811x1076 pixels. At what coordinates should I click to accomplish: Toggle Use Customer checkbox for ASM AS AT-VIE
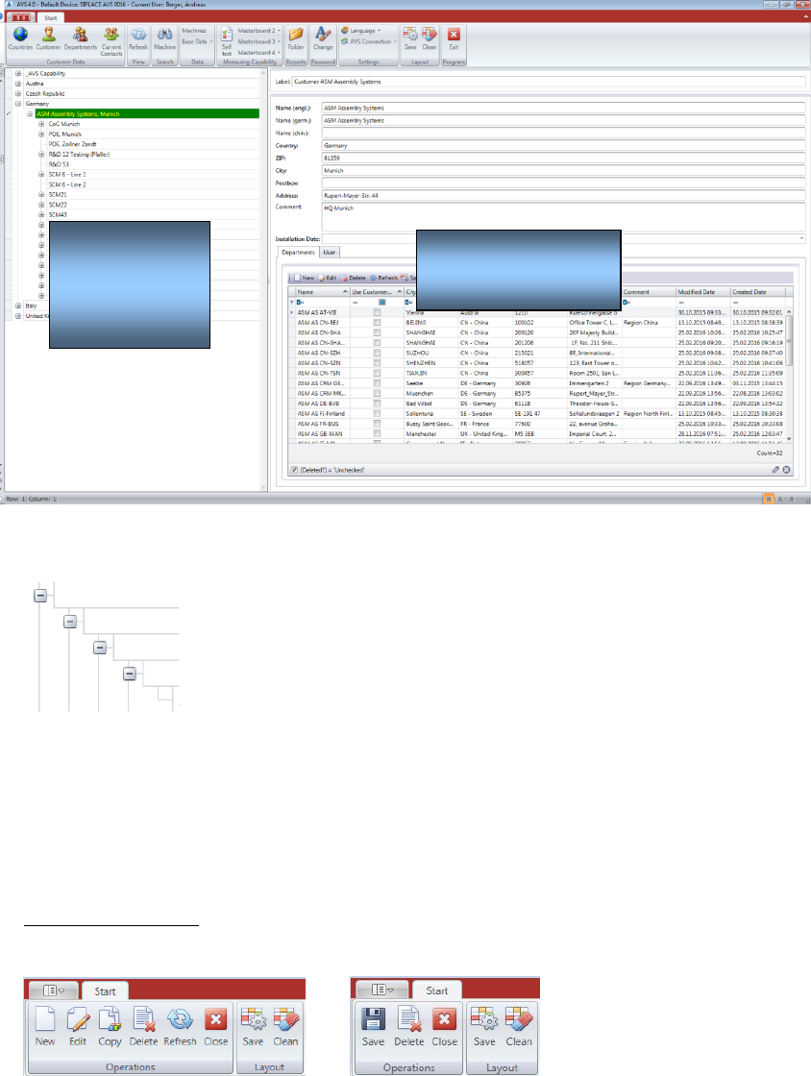click(x=377, y=312)
